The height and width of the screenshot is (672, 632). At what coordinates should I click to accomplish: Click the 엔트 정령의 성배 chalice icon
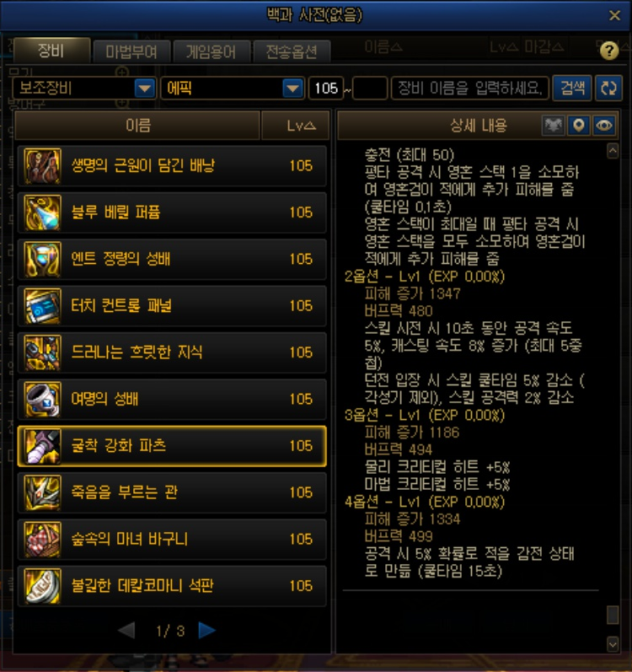(x=42, y=260)
